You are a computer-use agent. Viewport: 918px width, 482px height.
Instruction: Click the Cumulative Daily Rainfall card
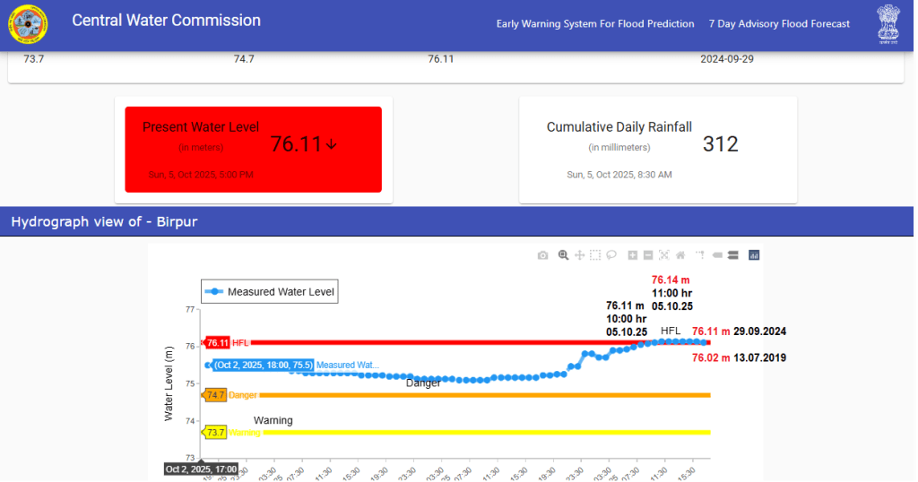click(657, 150)
